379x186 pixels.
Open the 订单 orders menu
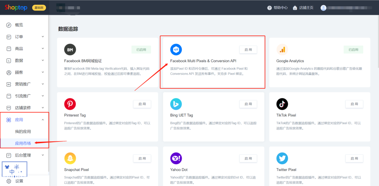coord(19,37)
